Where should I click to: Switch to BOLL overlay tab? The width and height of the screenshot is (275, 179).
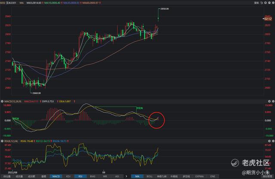[x=150, y=176]
